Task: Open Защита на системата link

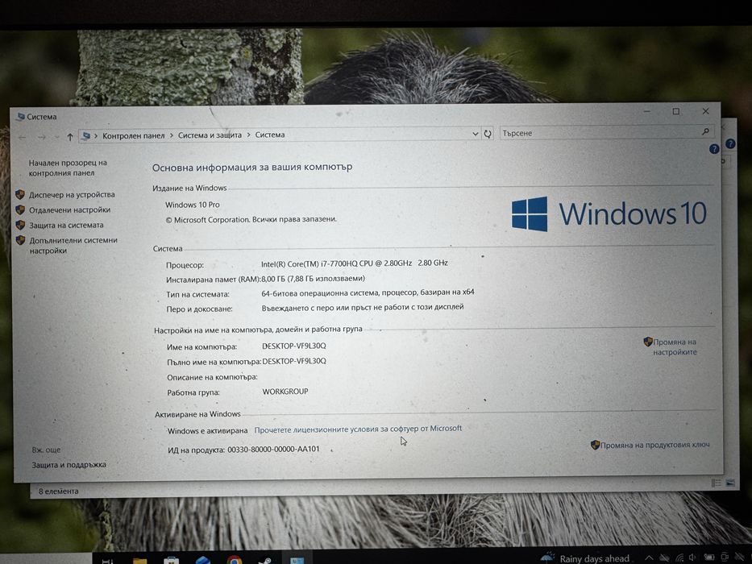Action: (66, 225)
